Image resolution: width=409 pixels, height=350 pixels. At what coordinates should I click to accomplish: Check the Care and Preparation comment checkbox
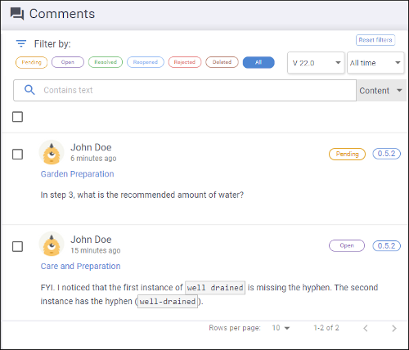(x=17, y=246)
